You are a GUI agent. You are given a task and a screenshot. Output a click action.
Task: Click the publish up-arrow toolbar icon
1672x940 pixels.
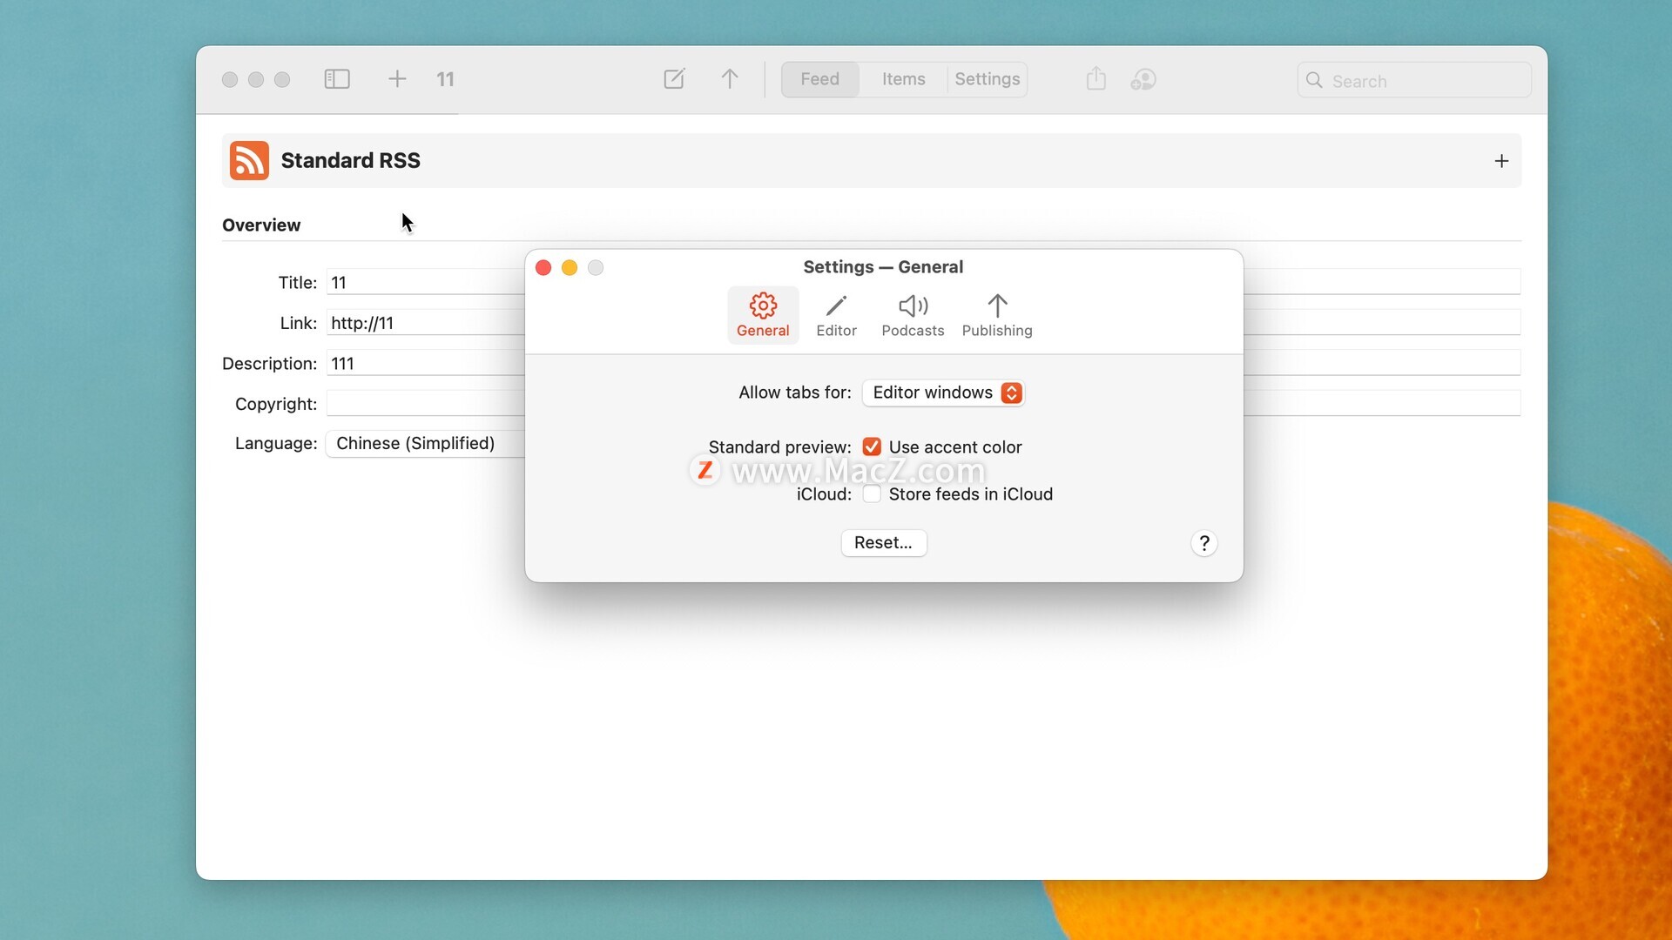click(730, 79)
